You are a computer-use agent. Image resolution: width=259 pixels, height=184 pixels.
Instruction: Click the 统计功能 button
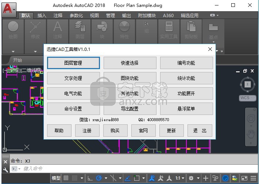pos(186,78)
